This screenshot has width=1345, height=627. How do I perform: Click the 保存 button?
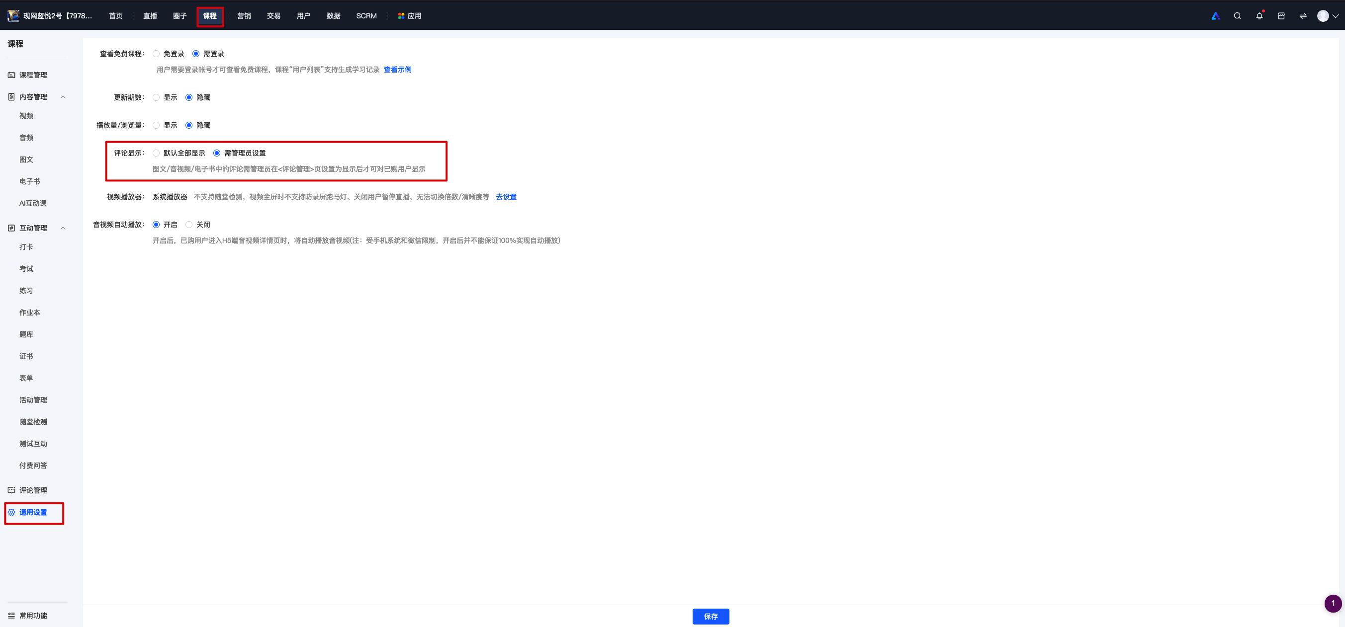click(711, 617)
